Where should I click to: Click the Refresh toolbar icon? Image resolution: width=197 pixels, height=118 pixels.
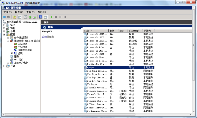pos(30,17)
